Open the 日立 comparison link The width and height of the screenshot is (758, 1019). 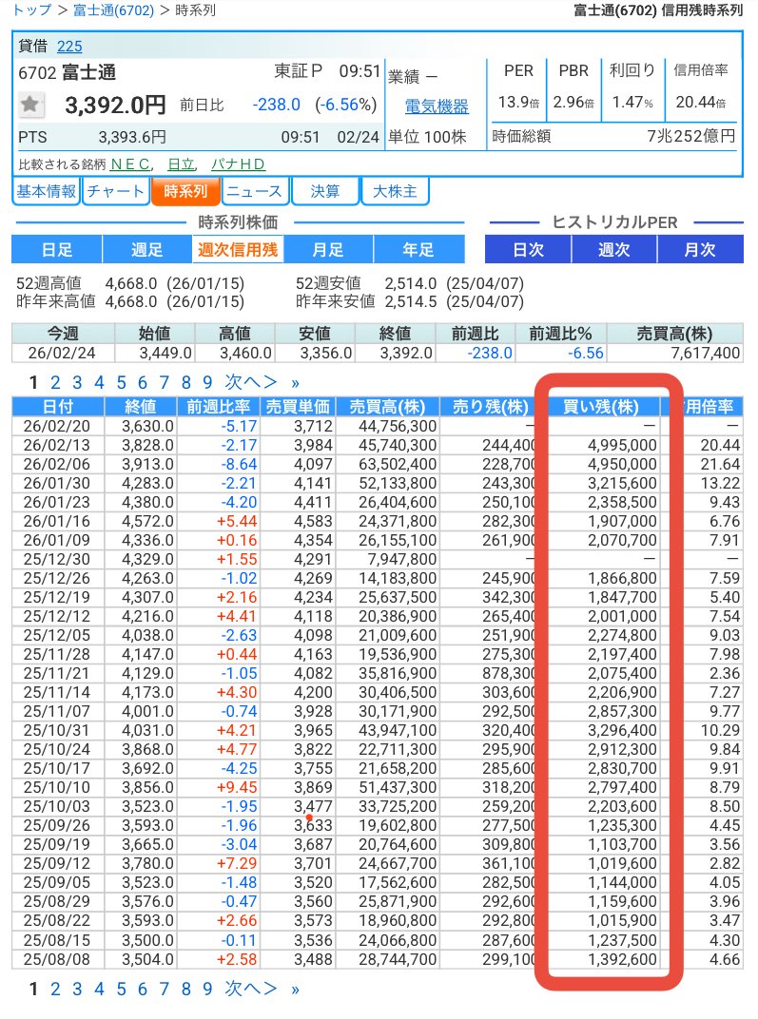[181, 164]
